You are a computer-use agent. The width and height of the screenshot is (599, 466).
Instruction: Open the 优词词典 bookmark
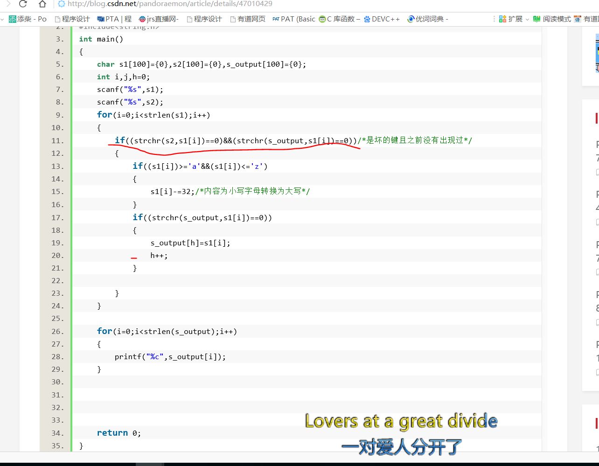click(x=427, y=19)
